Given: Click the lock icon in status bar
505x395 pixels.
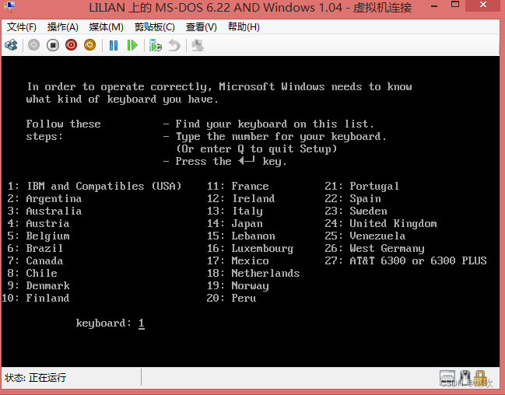Looking at the screenshot, I should pos(479,378).
